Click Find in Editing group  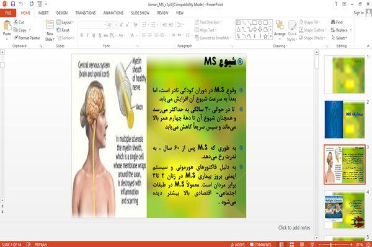tap(337, 22)
